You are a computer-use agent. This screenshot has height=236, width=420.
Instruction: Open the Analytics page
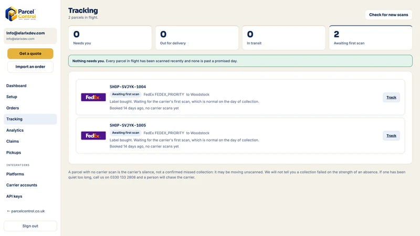coord(30,130)
